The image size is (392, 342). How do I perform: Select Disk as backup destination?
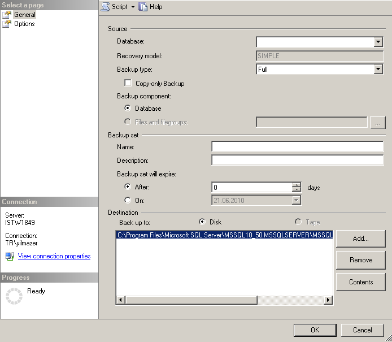click(x=202, y=222)
